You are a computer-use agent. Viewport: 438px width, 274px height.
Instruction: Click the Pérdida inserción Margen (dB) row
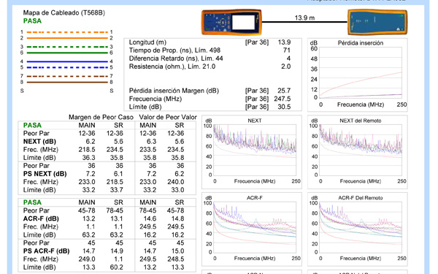[210, 91]
